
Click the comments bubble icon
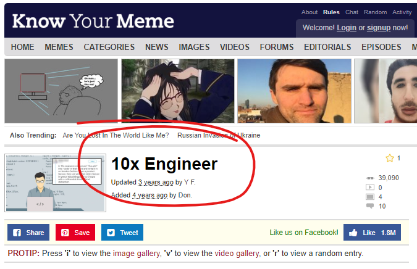point(370,206)
